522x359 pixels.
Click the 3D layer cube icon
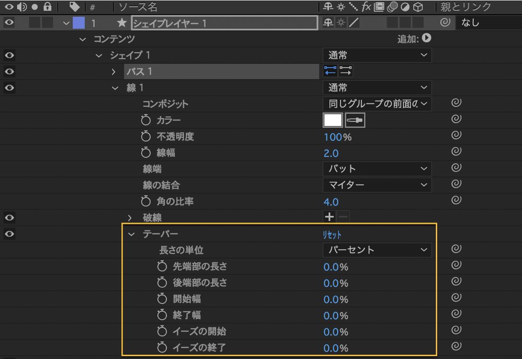point(419,7)
